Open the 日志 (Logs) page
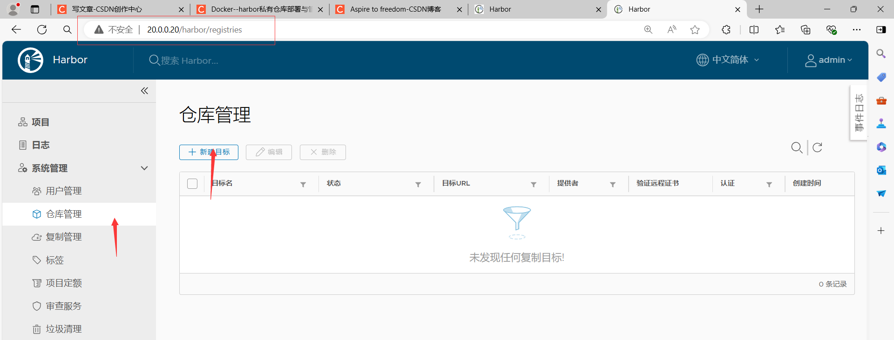894x340 pixels. tap(41, 145)
